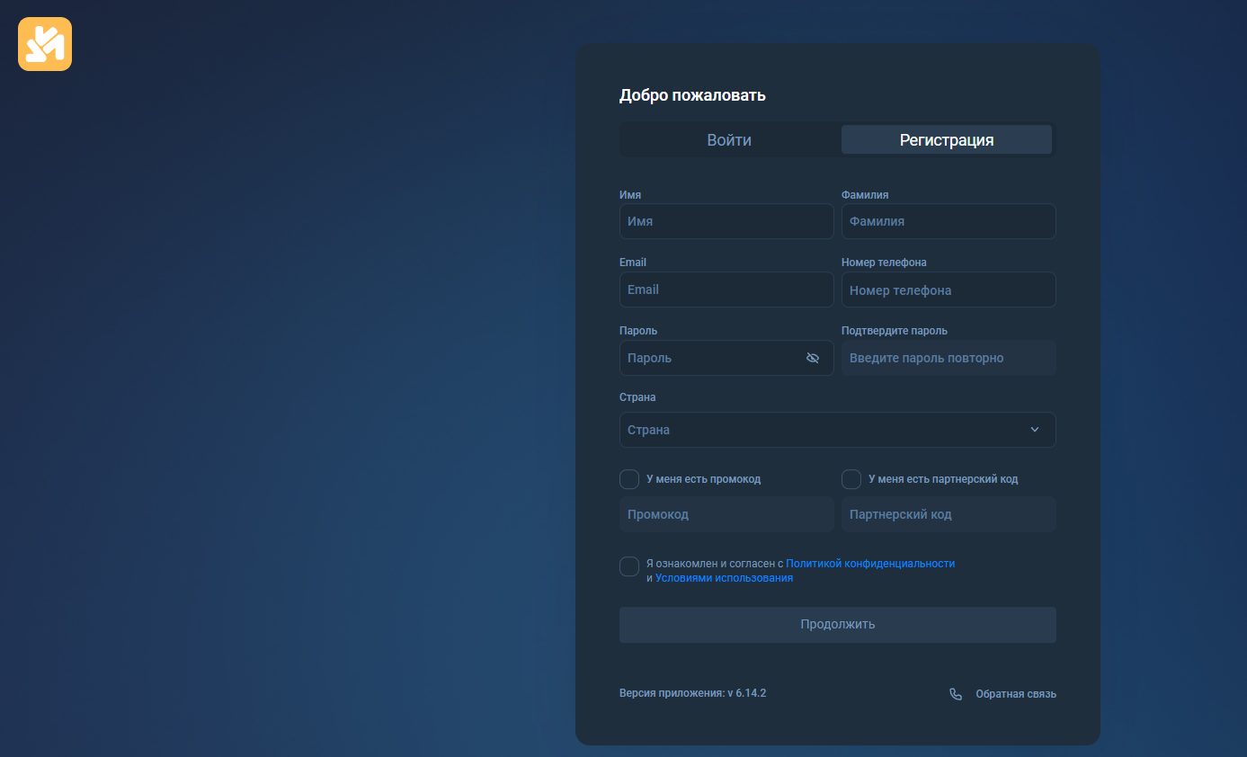
Task: Click the Версия приложения v 6.14.2 text
Action: click(692, 693)
